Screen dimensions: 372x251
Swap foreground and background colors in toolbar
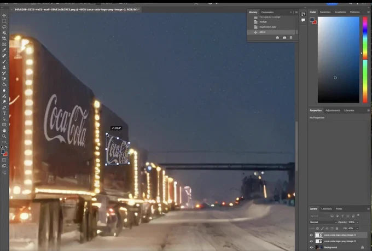point(6,147)
